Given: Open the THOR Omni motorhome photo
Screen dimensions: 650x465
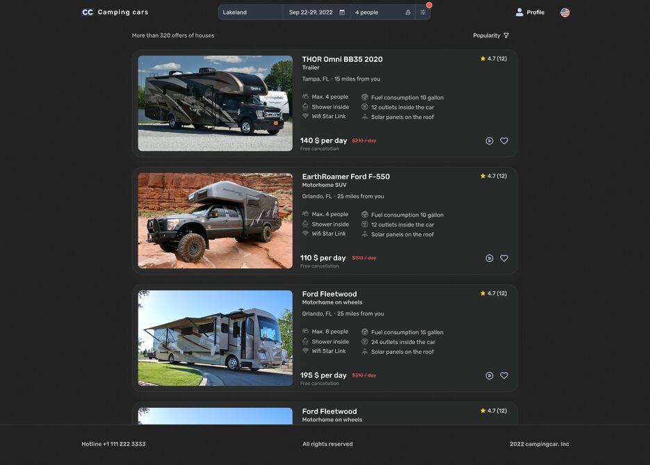Looking at the screenshot, I should pyautogui.click(x=215, y=103).
